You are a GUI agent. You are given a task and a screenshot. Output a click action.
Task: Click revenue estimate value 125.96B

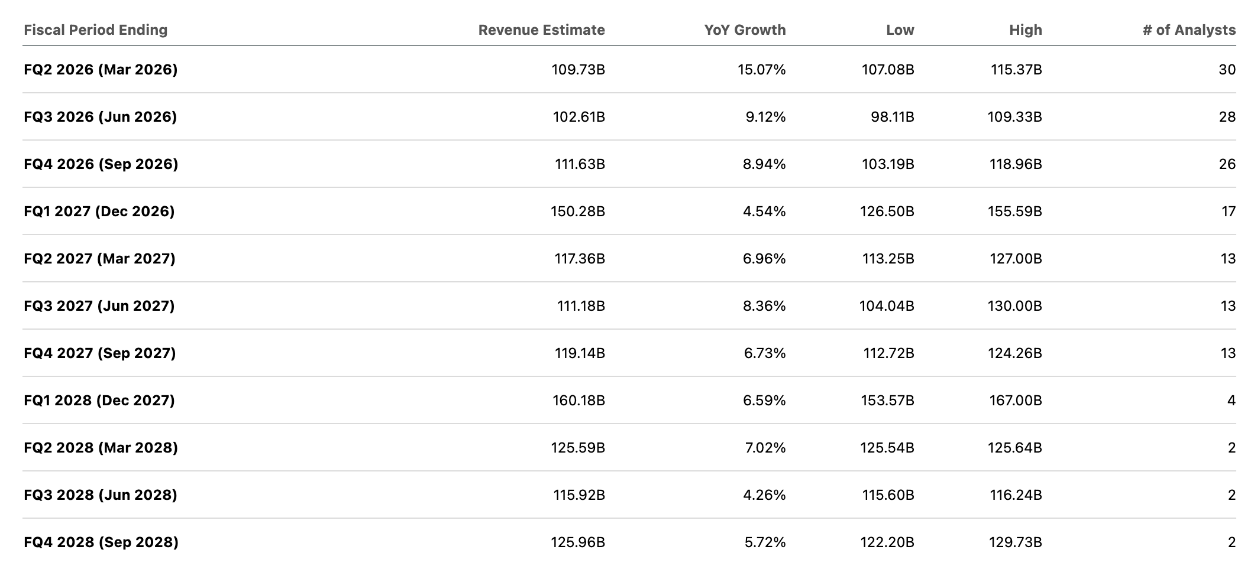[x=578, y=542]
